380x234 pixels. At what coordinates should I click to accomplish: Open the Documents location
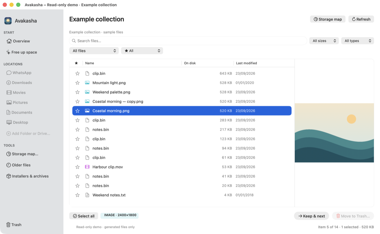pos(19,112)
